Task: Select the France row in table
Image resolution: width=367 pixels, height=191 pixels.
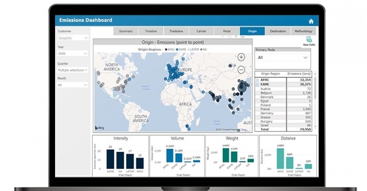Action: [283, 109]
